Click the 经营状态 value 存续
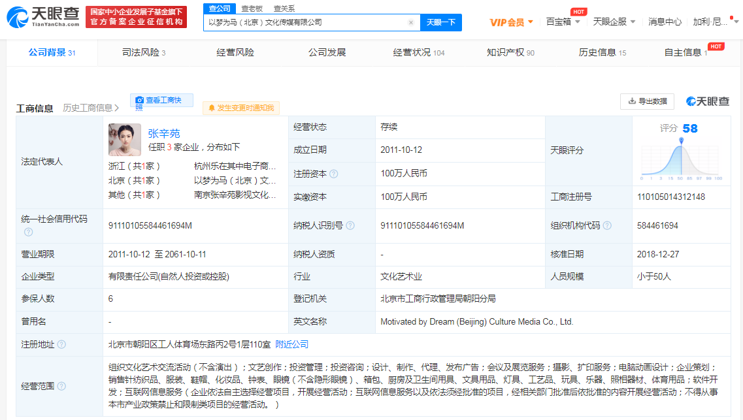Viewport: 743px width, 420px height. click(389, 127)
